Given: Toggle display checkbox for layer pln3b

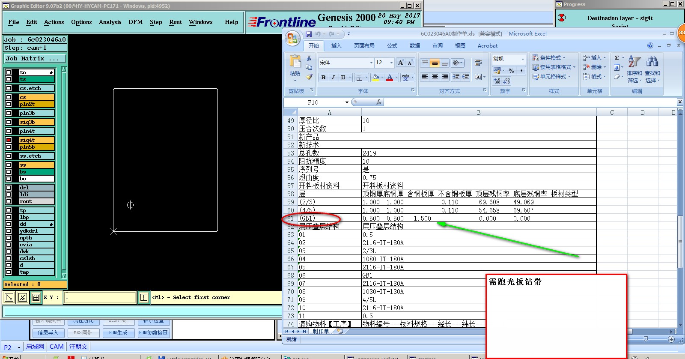Looking at the screenshot, I should (9, 113).
